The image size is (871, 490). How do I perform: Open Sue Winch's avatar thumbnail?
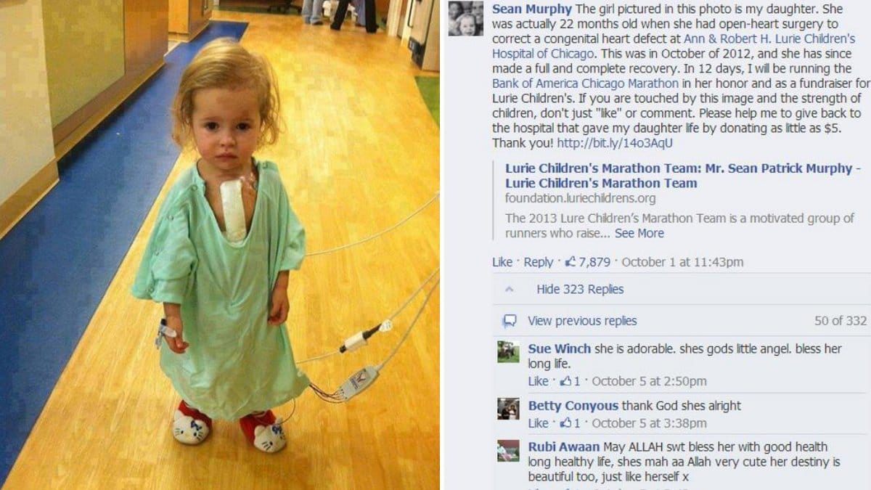coord(508,351)
